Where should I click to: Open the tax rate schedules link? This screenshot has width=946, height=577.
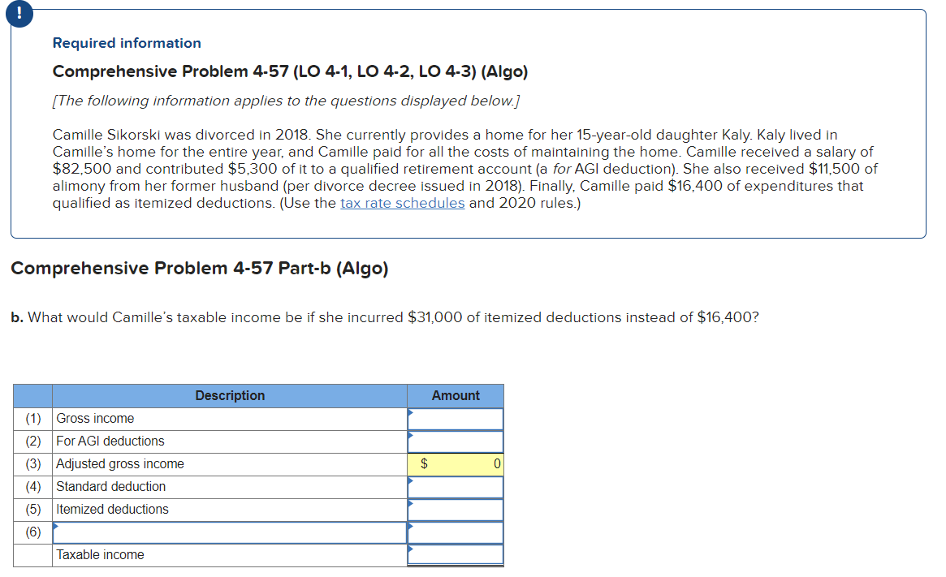click(x=402, y=203)
